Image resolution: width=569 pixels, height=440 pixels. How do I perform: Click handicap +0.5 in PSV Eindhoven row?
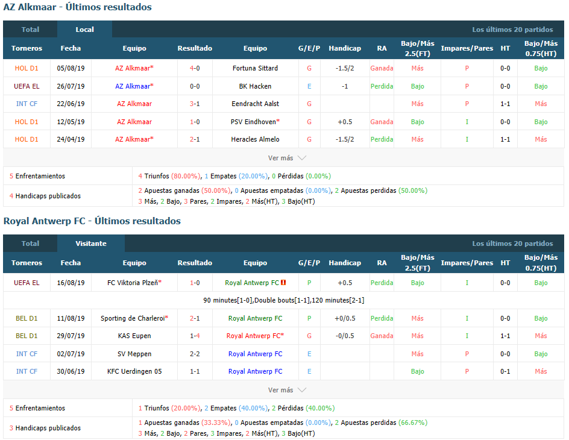click(345, 122)
